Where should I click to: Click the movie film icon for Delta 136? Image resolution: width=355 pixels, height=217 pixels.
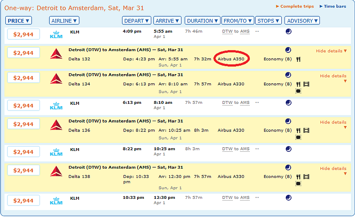(306, 130)
